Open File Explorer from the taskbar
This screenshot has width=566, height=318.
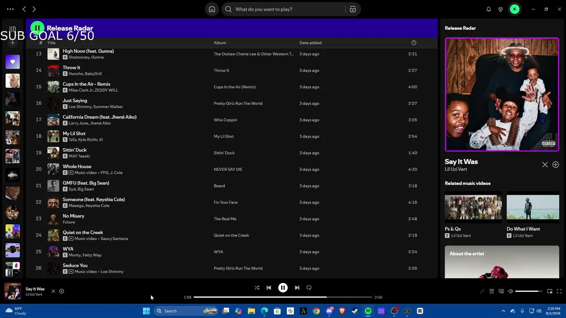252,311
